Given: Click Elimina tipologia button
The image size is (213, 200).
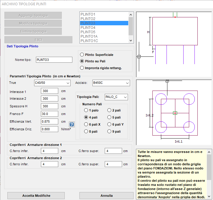Looking at the screenshot, I should tap(33, 31).
